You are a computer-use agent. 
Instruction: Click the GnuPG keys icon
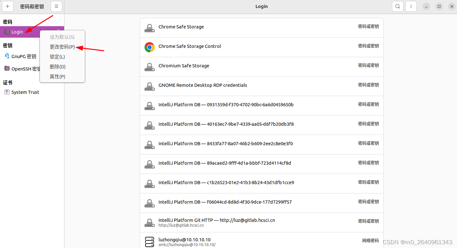click(x=7, y=56)
